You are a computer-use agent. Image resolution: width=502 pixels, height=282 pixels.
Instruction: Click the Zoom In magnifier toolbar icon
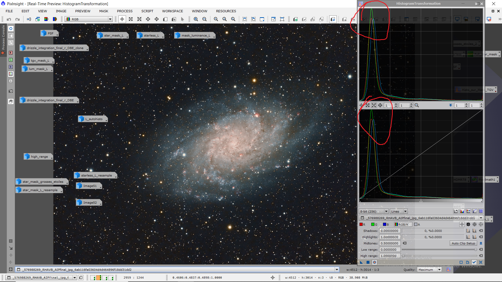pyautogui.click(x=196, y=19)
